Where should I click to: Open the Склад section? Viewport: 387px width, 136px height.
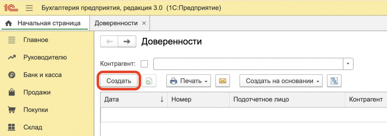pos(33,127)
